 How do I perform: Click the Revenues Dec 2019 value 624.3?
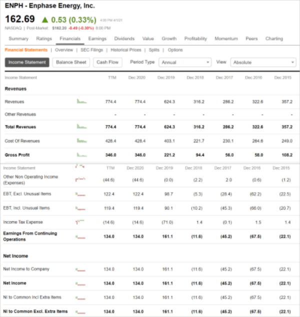pos(169,102)
